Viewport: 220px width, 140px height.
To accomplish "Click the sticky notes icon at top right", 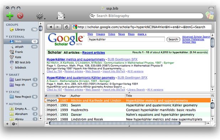I will pos(209,15).
